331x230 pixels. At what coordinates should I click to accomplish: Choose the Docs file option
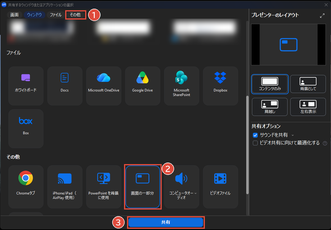pyautogui.click(x=65, y=86)
